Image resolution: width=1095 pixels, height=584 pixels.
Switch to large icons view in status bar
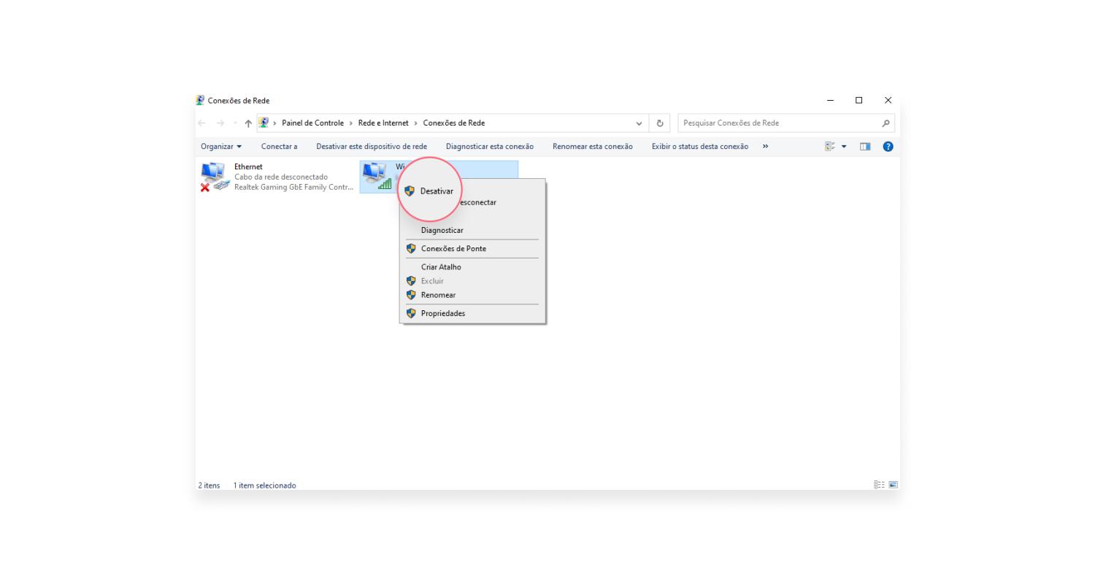click(x=893, y=485)
